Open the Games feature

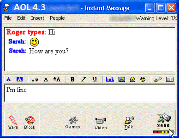coord(73,122)
